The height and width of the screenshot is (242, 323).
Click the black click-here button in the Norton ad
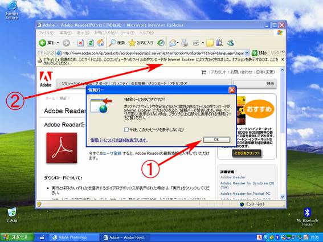point(247,153)
